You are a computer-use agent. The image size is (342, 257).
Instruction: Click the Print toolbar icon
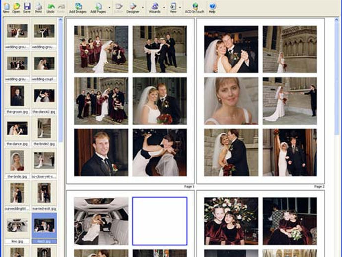[38, 8]
